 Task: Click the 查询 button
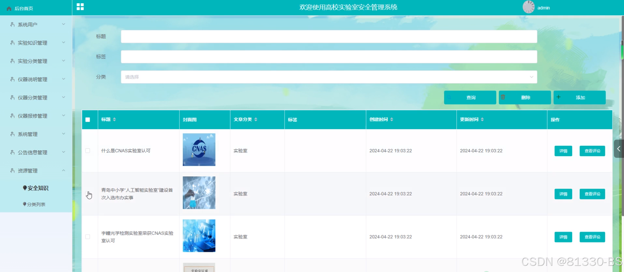pyautogui.click(x=470, y=97)
